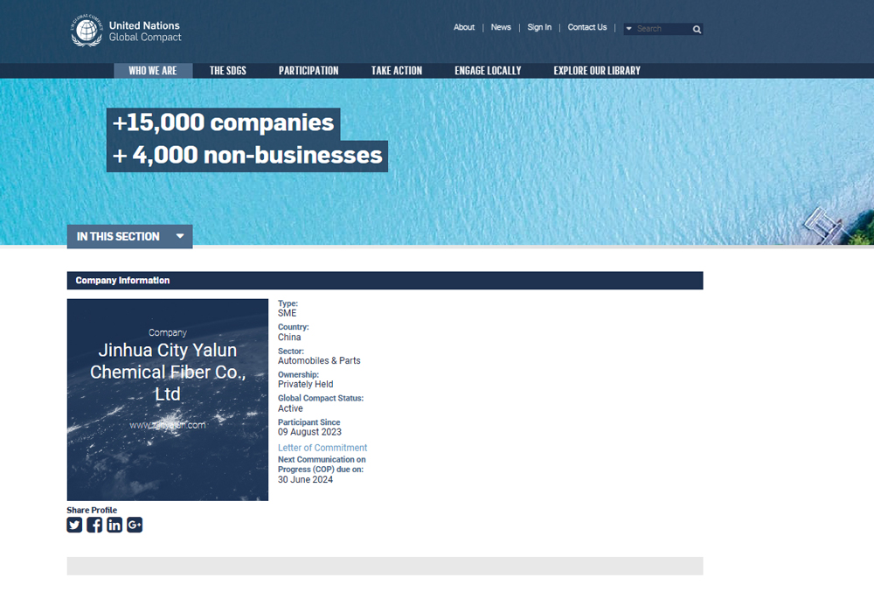
Task: Click inside the Search input field
Action: point(662,29)
